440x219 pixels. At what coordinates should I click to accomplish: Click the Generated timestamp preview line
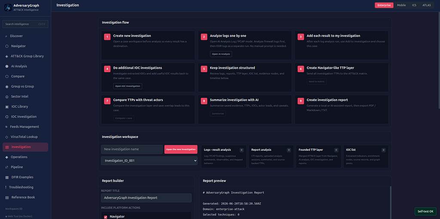click(x=232, y=204)
